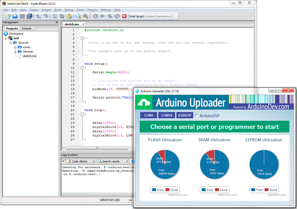
Task: Click the Save all files icon
Action: (x=30, y=16)
